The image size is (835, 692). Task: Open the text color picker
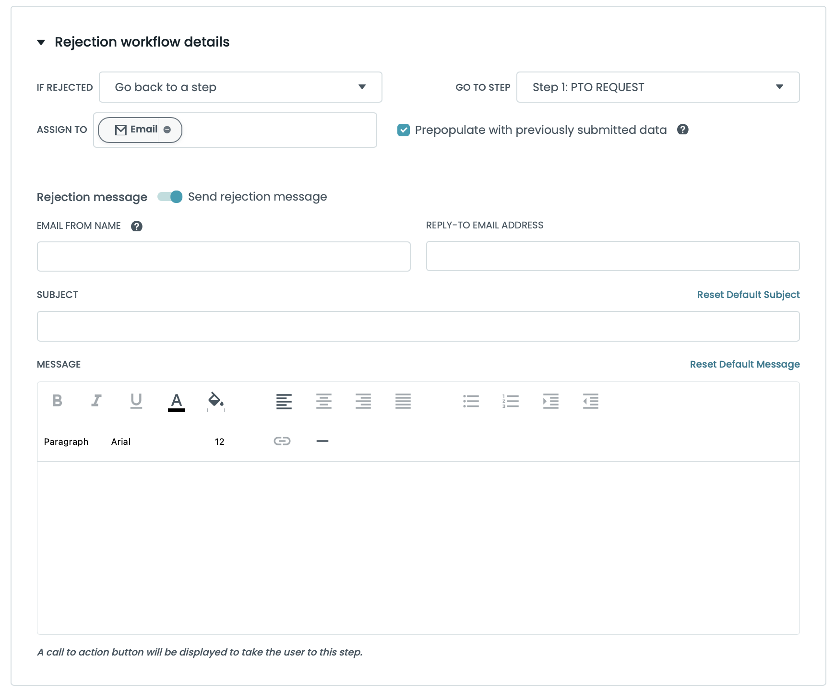177,401
